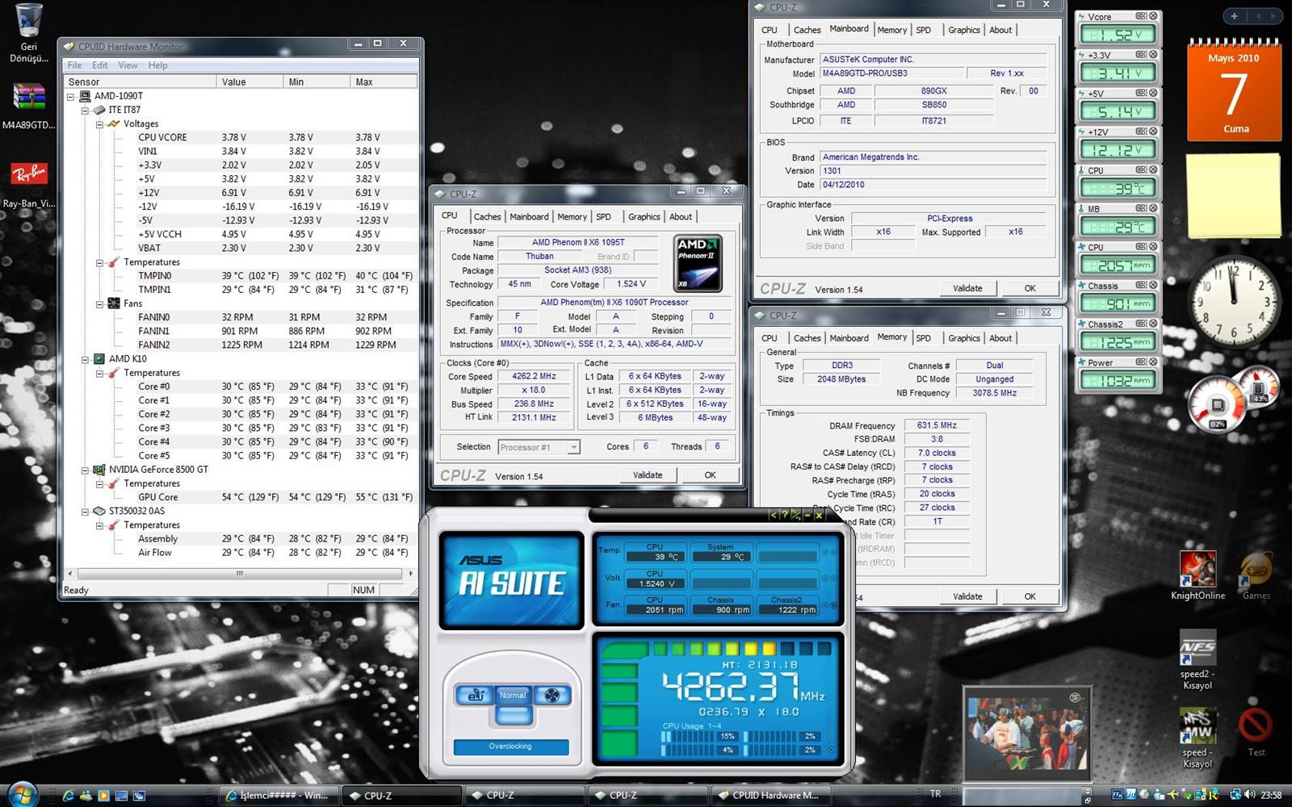Click the horizontal scrollbar in HWMonitor
The image size is (1292, 807).
(240, 574)
